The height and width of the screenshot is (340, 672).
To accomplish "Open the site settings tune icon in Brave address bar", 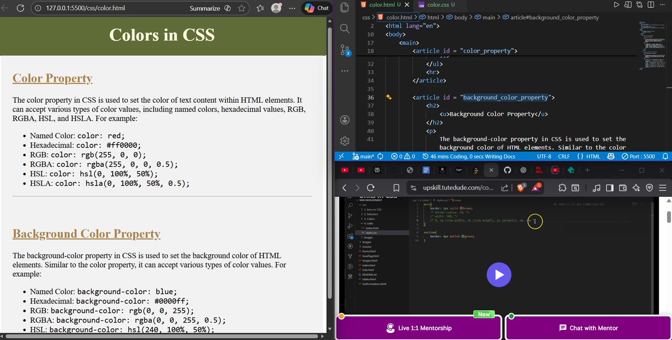I will pyautogui.click(x=413, y=188).
